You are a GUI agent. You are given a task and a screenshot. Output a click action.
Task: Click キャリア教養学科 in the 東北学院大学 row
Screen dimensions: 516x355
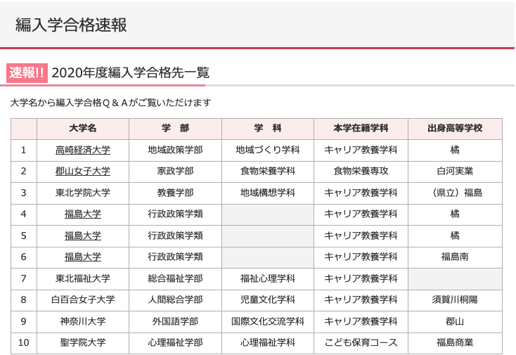(x=361, y=193)
